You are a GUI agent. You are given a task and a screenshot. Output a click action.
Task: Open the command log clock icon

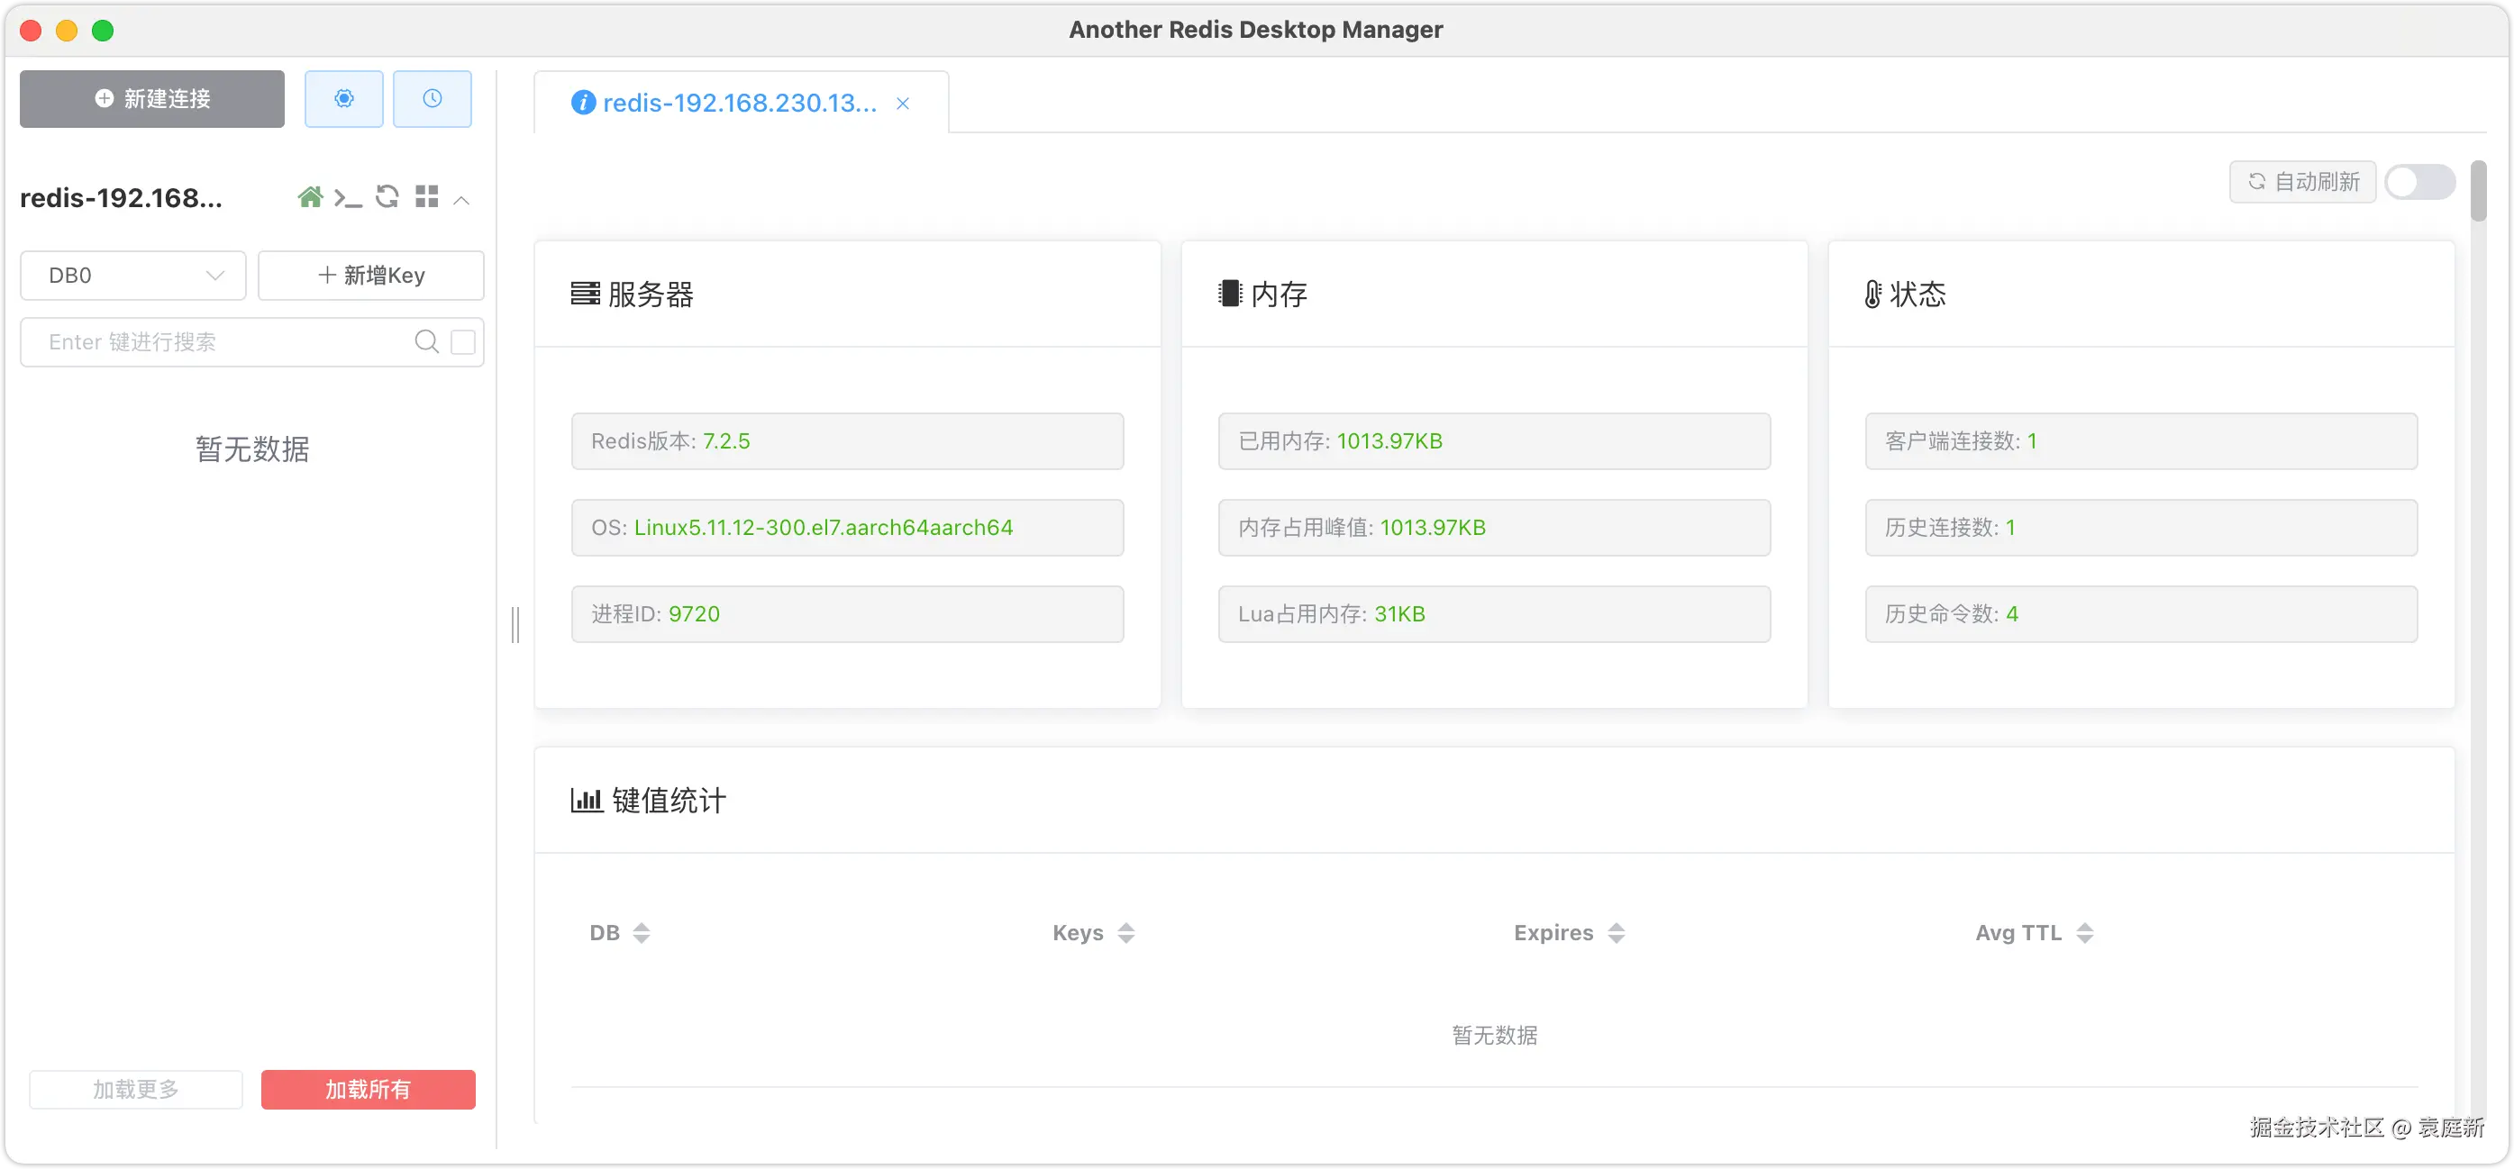coord(433,98)
